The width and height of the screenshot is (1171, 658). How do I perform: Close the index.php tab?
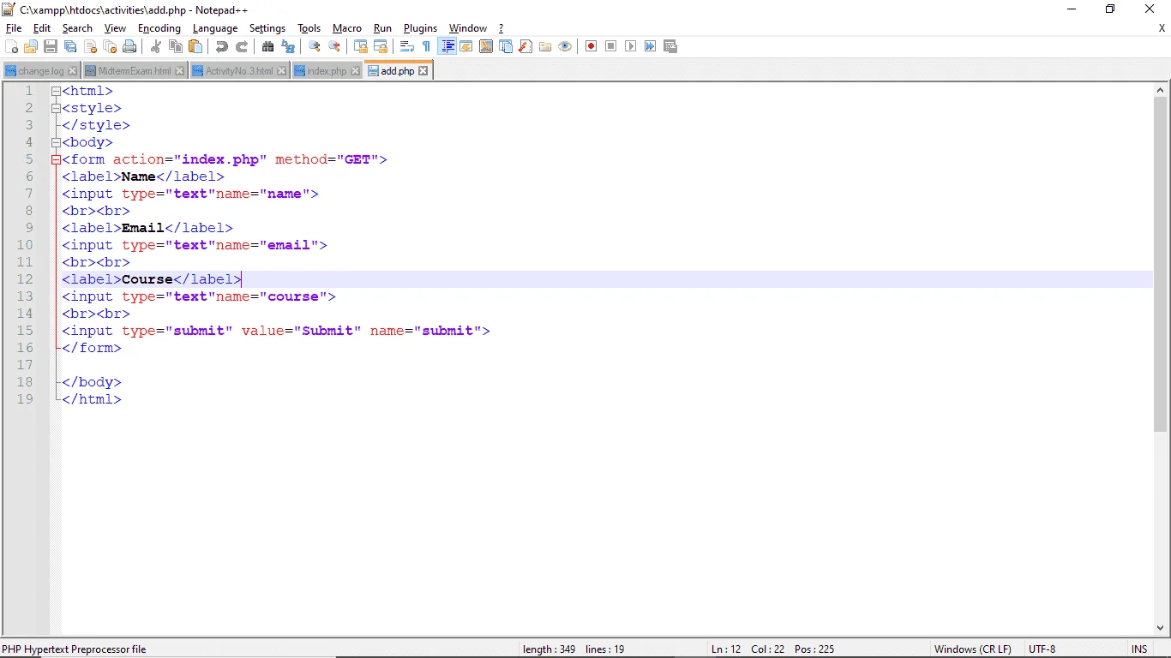click(x=356, y=71)
